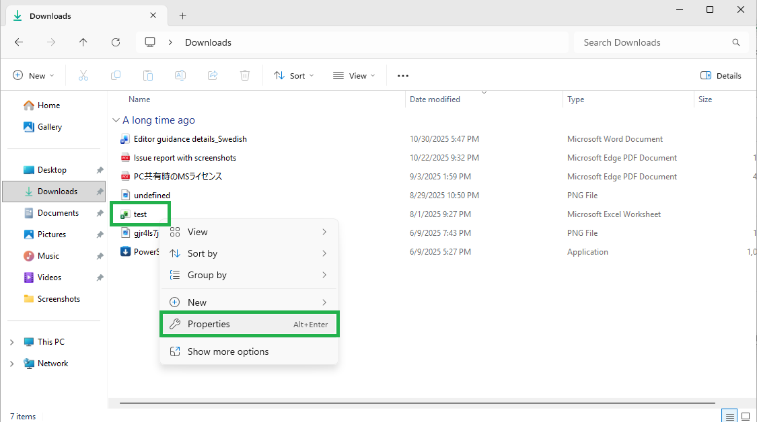Viewport: 759px width, 422px height.
Task: Select the undefined PNG file
Action: point(151,196)
